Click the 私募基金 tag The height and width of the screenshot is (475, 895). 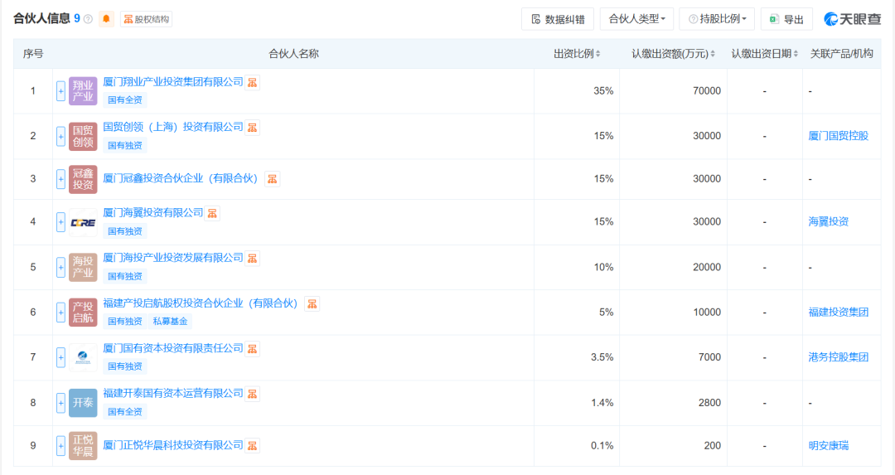[170, 322]
